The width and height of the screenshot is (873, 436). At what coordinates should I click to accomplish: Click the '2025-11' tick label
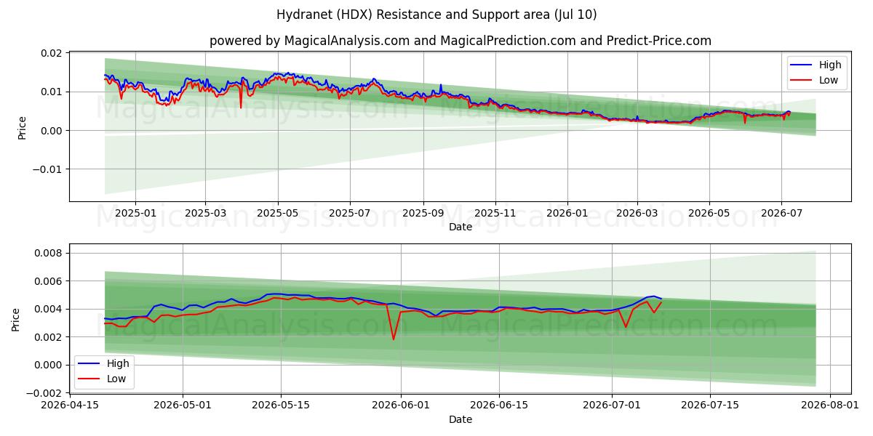[x=495, y=213]
